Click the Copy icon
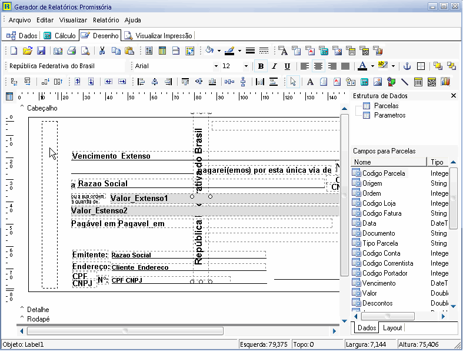Viewport: 463px width, 352px height. pyautogui.click(x=116, y=51)
